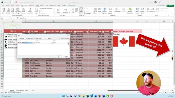Open the What-If Analysis menu

(137, 11)
